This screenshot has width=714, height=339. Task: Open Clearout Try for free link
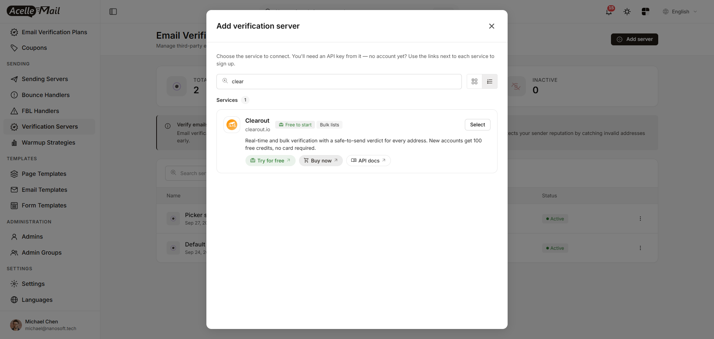(270, 161)
